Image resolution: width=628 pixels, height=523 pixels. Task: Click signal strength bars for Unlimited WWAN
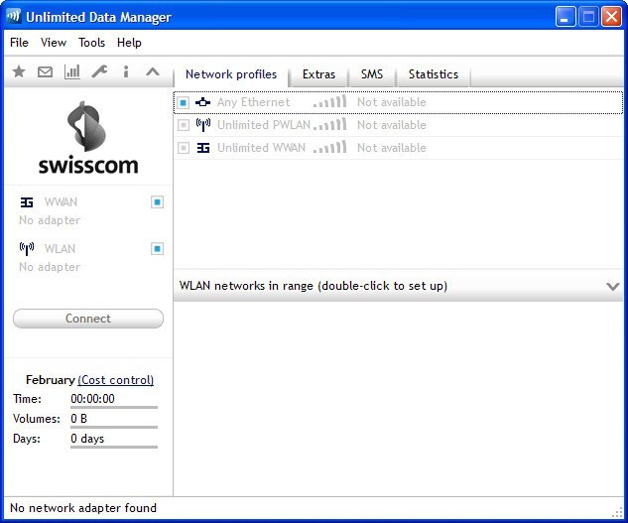[330, 147]
